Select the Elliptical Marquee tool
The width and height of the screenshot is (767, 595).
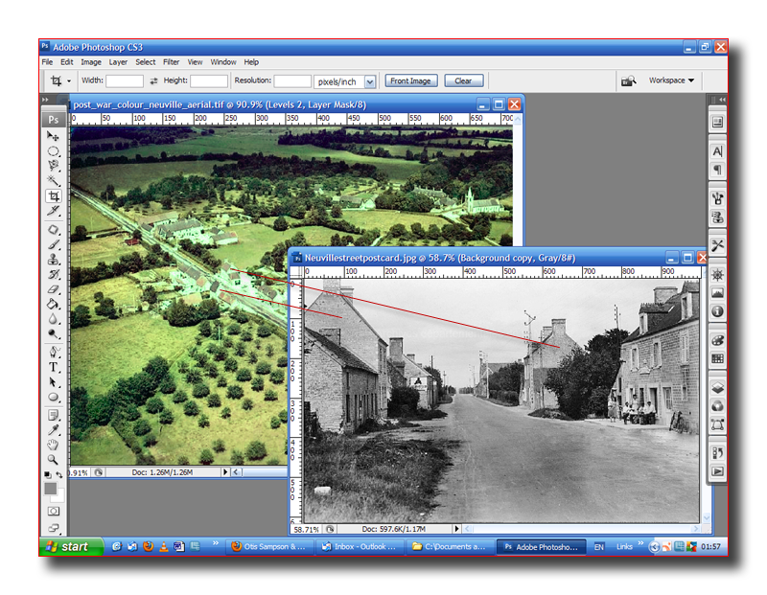point(53,151)
